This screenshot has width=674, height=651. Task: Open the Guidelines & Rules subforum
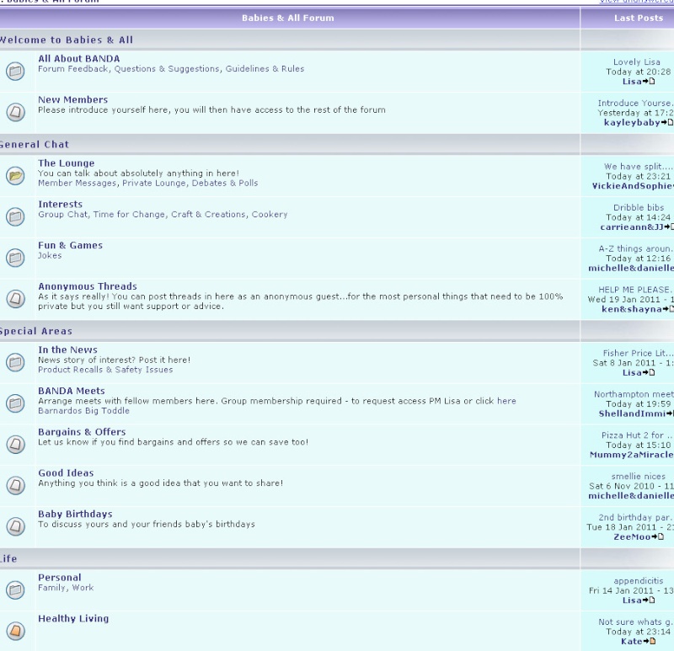265,69
